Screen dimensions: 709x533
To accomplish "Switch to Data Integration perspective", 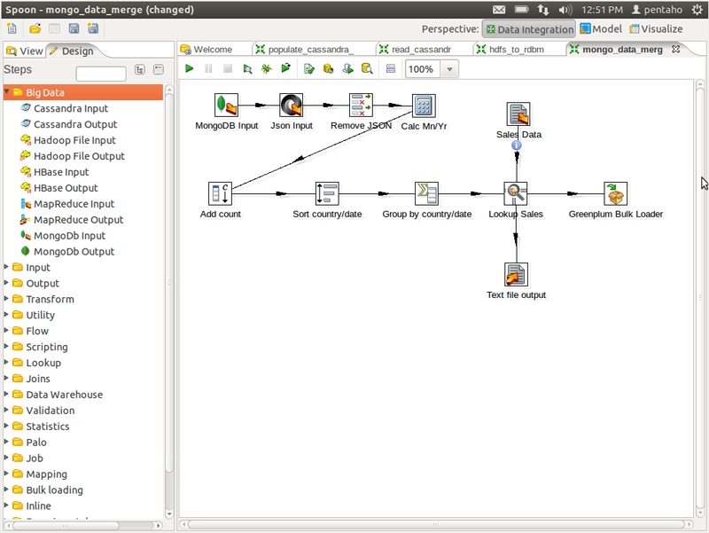I will click(529, 29).
